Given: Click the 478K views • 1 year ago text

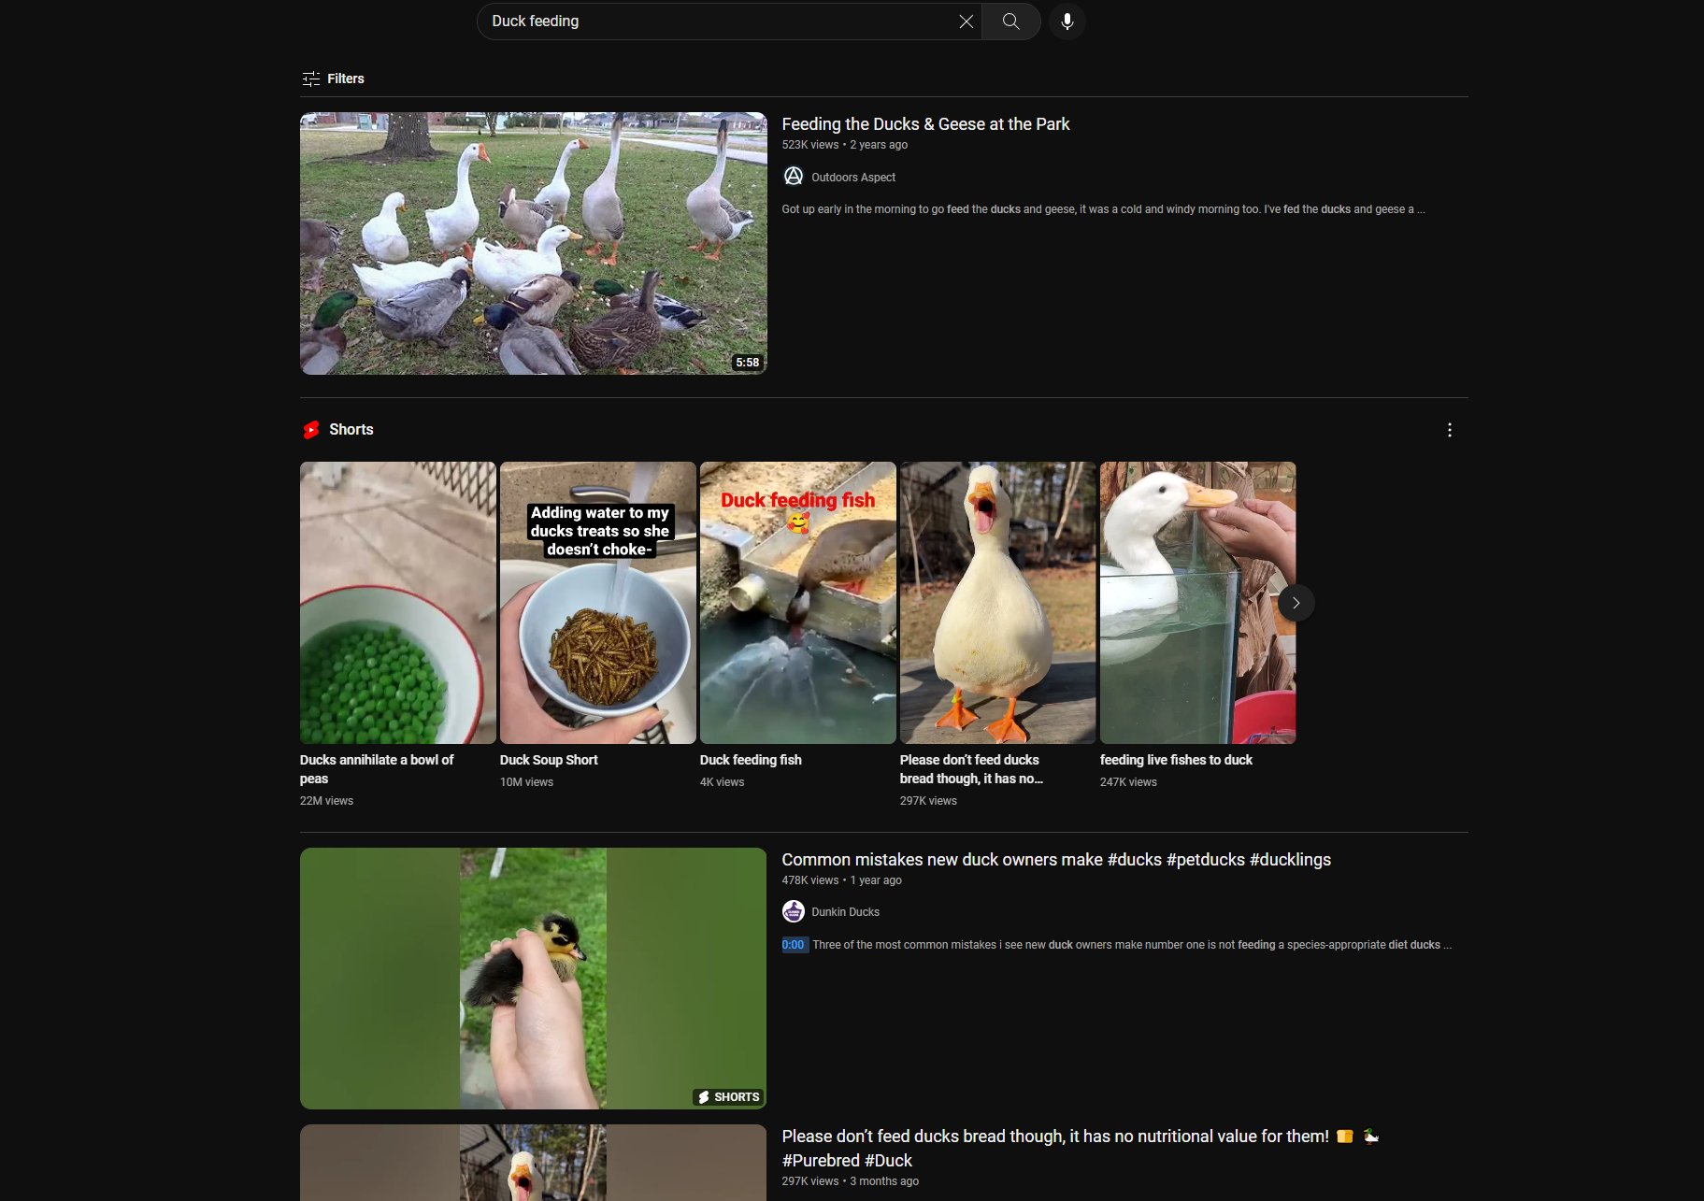Looking at the screenshot, I should tap(841, 880).
